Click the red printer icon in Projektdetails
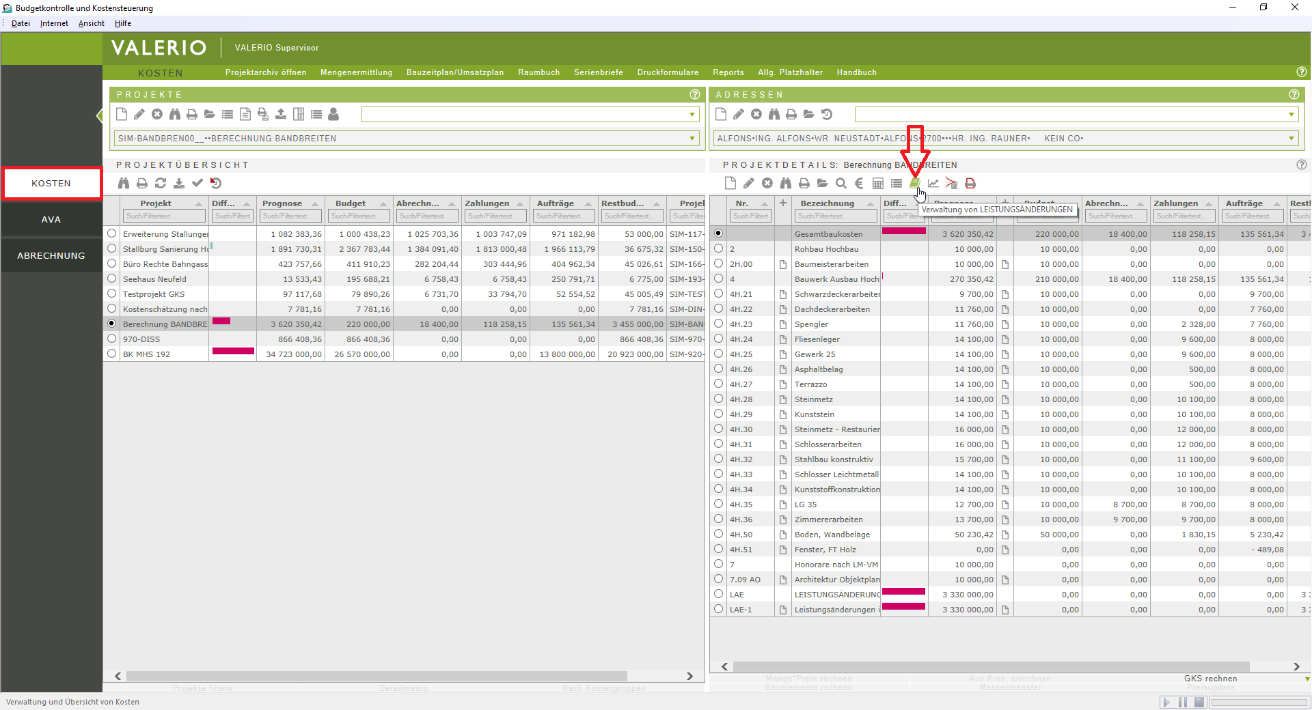This screenshot has height=710, width=1312. coord(970,183)
